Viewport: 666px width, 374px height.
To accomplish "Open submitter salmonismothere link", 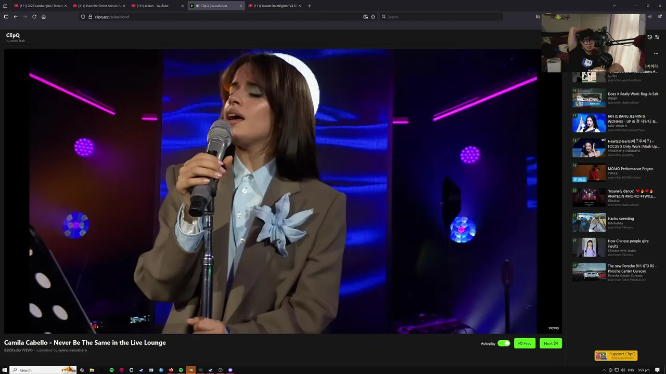I will 72,350.
